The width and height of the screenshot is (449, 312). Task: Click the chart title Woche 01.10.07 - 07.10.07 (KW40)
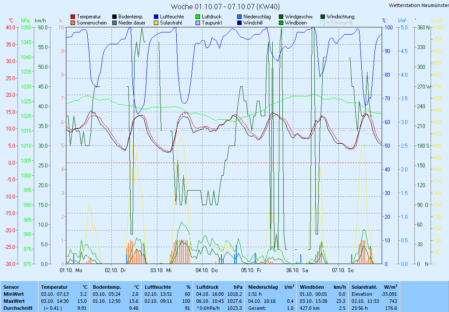point(225,7)
